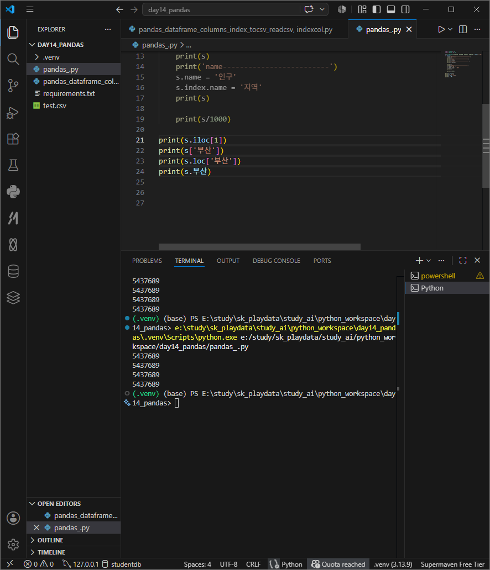Collapse the Open Editors section
490x570 pixels.
(x=74, y=504)
